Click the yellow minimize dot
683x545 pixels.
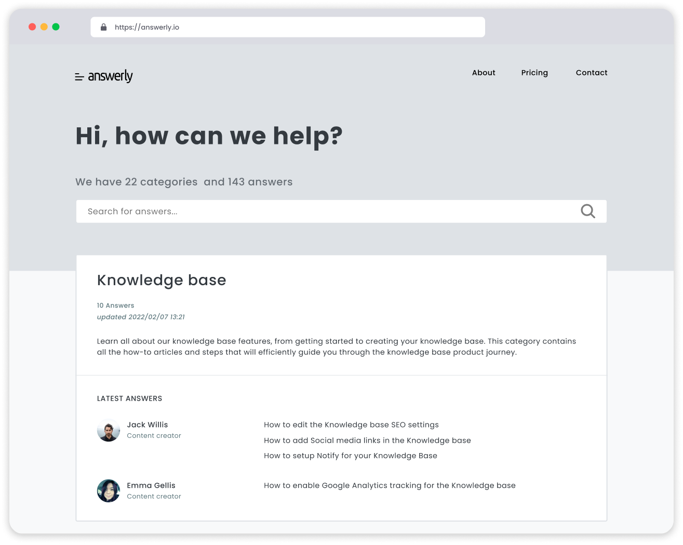(44, 27)
